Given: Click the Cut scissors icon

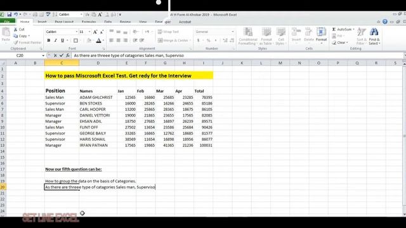Looking at the screenshot, I should [x=15, y=30].
